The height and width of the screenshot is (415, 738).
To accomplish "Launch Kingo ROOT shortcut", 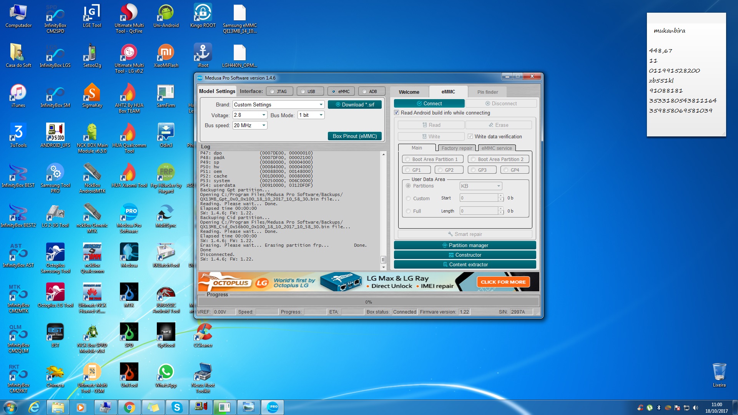I will click(203, 17).
